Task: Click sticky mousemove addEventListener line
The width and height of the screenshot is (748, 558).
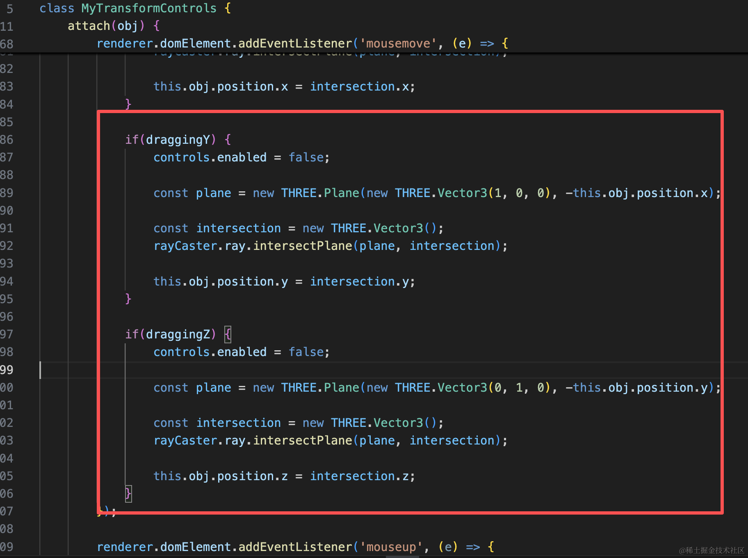Action: coord(303,43)
